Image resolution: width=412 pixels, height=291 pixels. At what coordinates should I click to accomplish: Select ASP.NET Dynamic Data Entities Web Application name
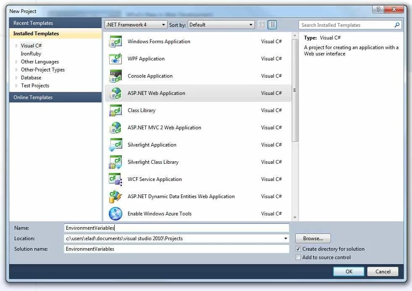[x=181, y=197]
